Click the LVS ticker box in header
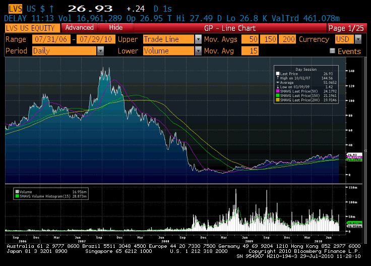The image size is (371, 266). (x=16, y=9)
